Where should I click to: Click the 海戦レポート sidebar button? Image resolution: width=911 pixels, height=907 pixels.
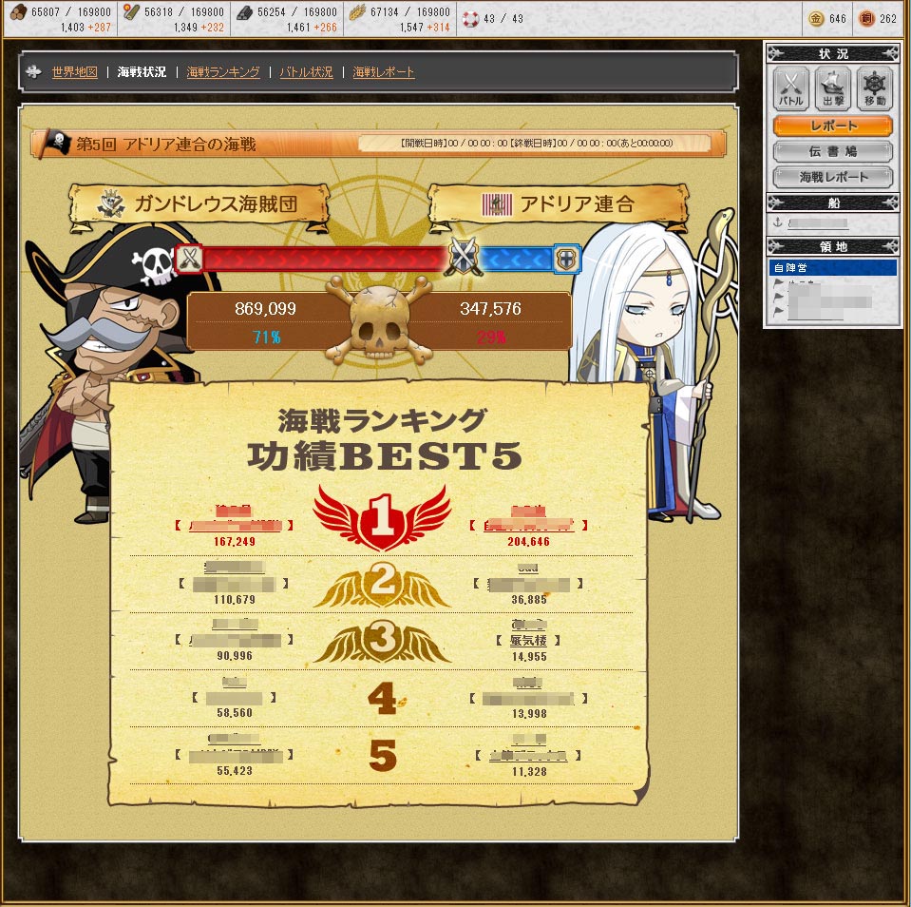click(x=832, y=177)
